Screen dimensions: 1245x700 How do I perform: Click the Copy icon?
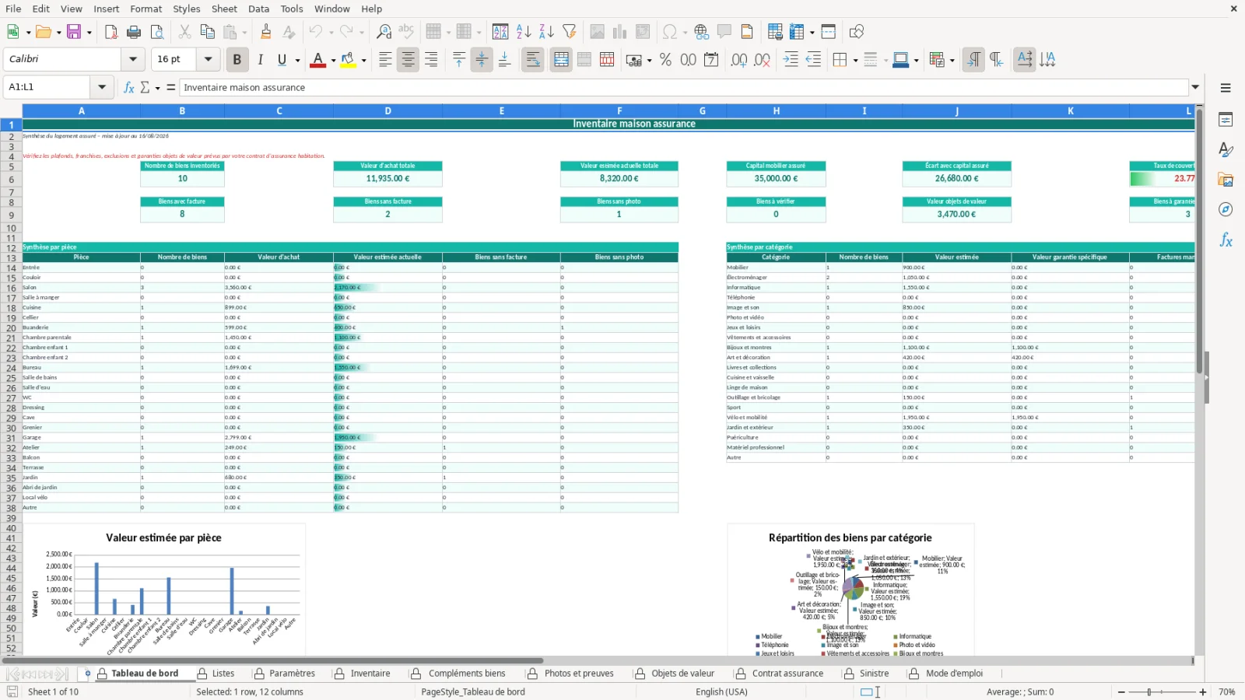click(207, 32)
